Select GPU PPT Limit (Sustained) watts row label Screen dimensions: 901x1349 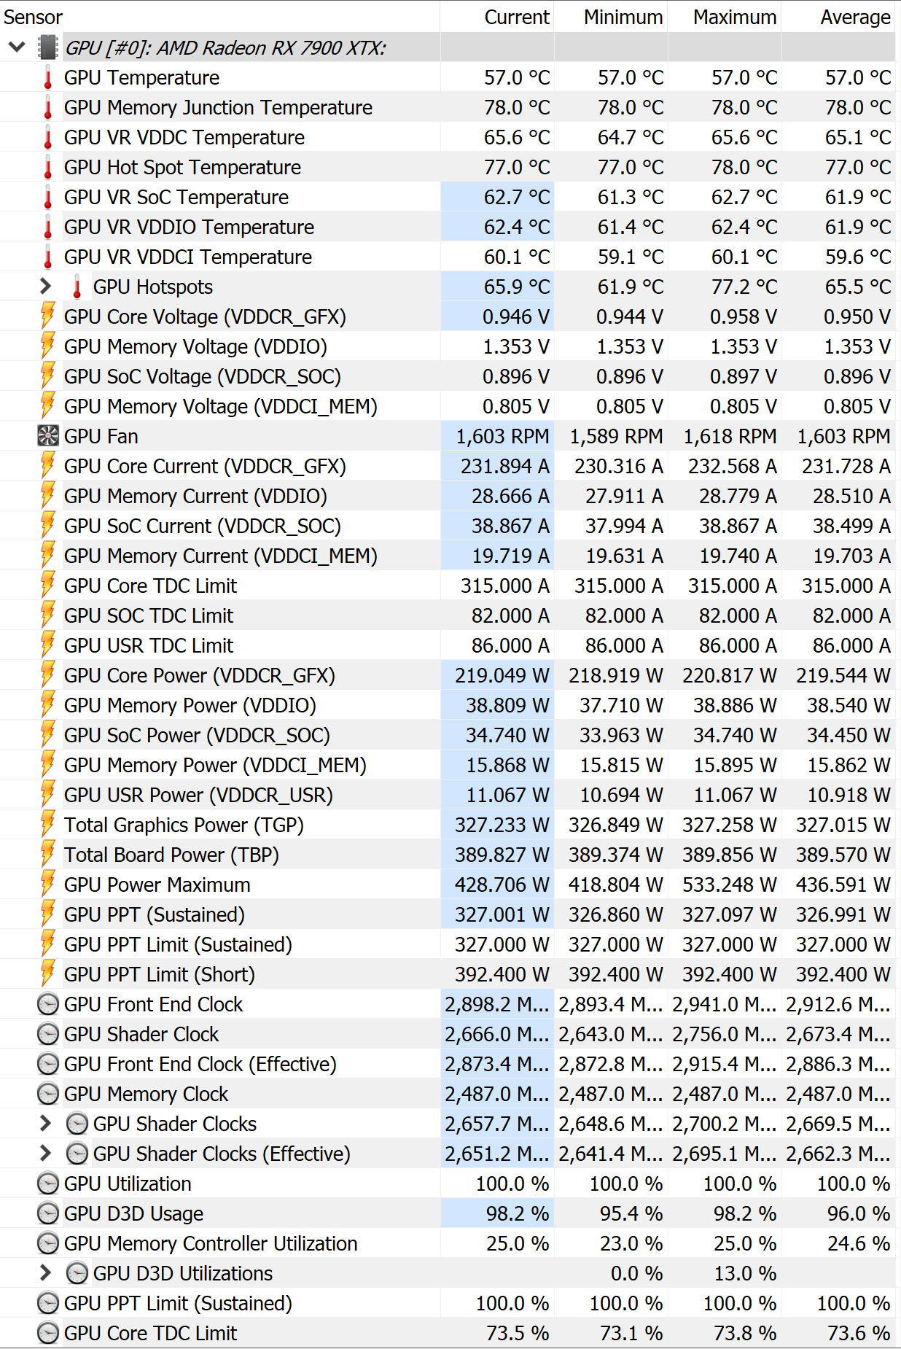point(178,944)
